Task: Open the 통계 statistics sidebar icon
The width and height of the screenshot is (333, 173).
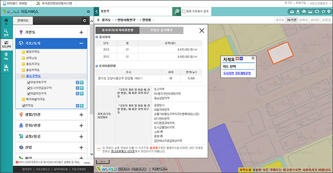Action: click(6, 68)
